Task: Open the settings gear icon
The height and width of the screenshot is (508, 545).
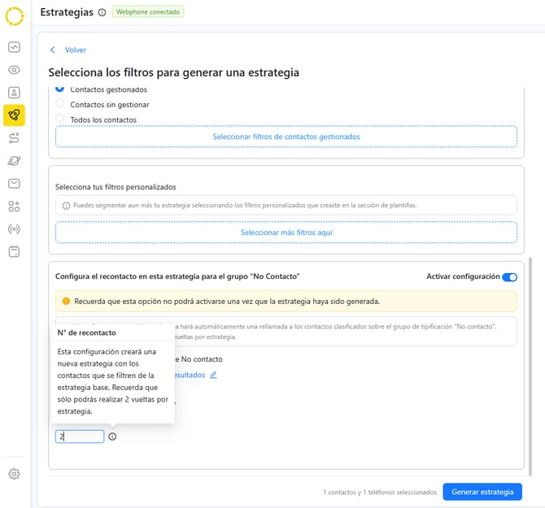Action: pos(14,474)
